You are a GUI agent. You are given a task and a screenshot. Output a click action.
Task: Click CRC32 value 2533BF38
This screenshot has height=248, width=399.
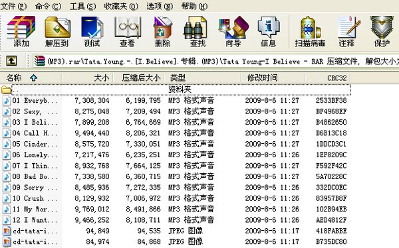click(x=331, y=101)
